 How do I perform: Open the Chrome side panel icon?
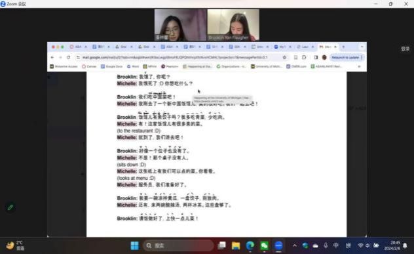coord(316,57)
